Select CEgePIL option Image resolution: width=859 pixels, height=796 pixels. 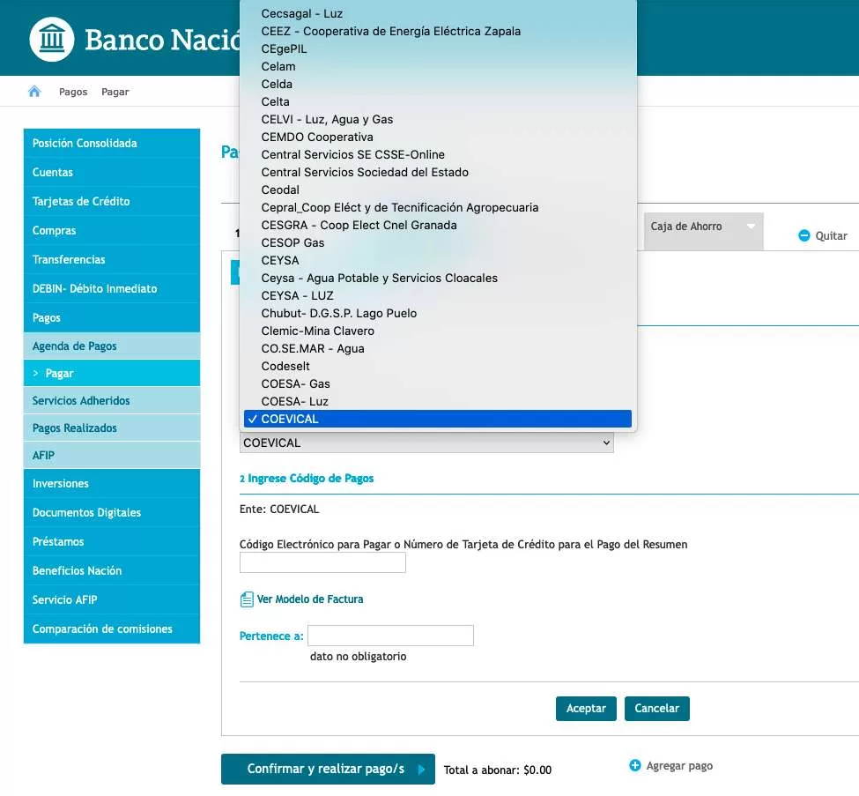(x=438, y=48)
